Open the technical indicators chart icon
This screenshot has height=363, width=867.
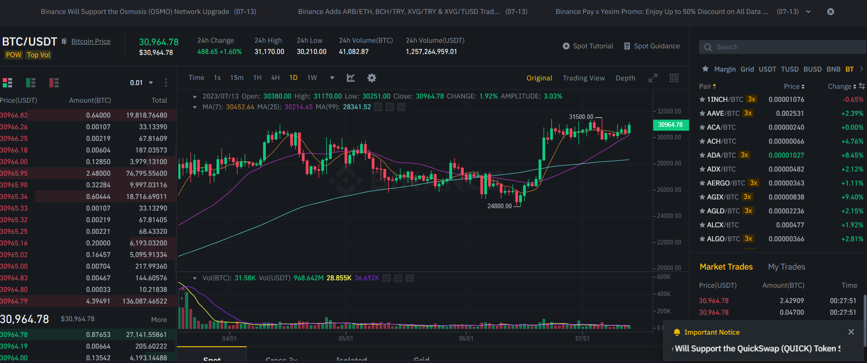[351, 78]
